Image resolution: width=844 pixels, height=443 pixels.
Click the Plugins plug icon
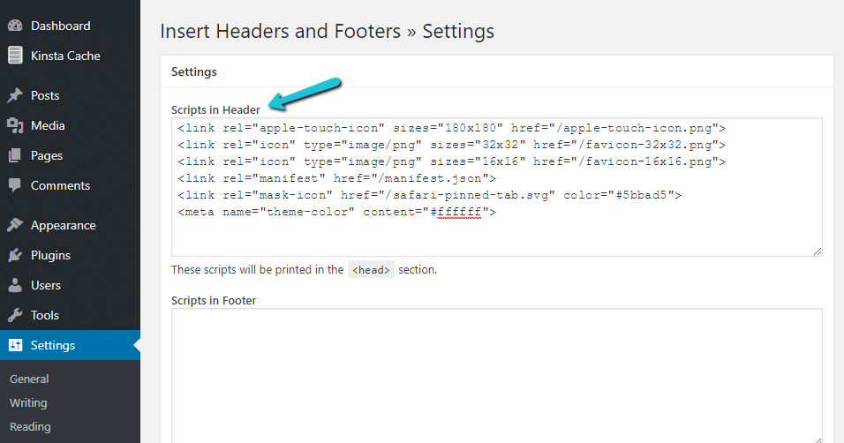[x=15, y=255]
